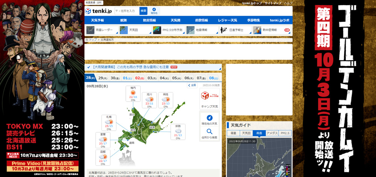The width and height of the screenshot is (376, 177).
Task: Select the 28(水) date tab
Action: click(x=91, y=78)
